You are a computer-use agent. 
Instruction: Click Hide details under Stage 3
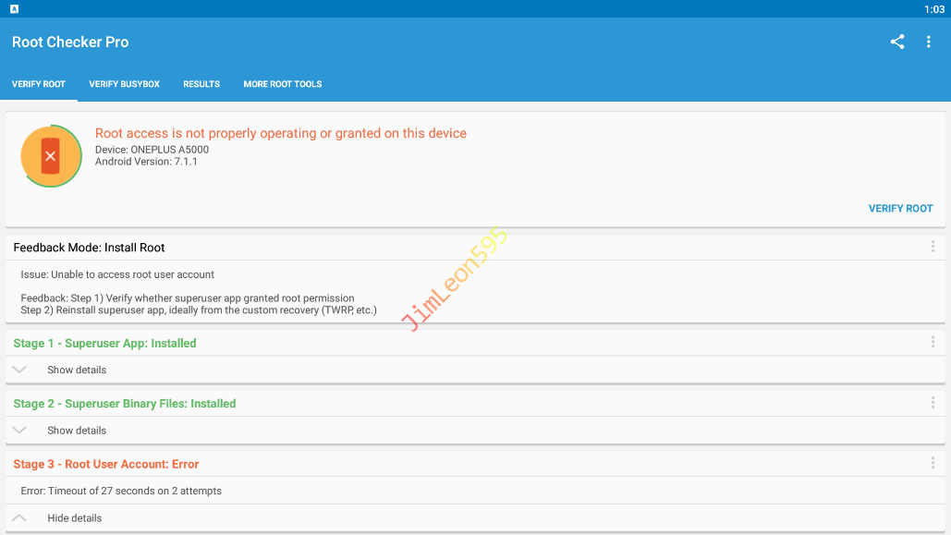[74, 518]
